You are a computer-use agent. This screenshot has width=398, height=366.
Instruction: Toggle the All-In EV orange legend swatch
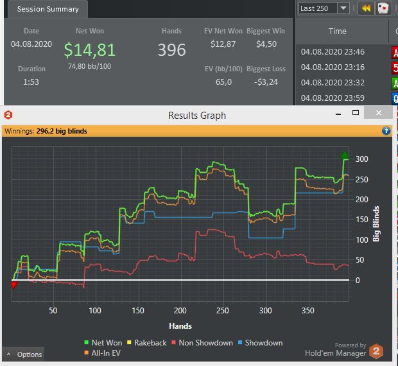[x=86, y=353]
